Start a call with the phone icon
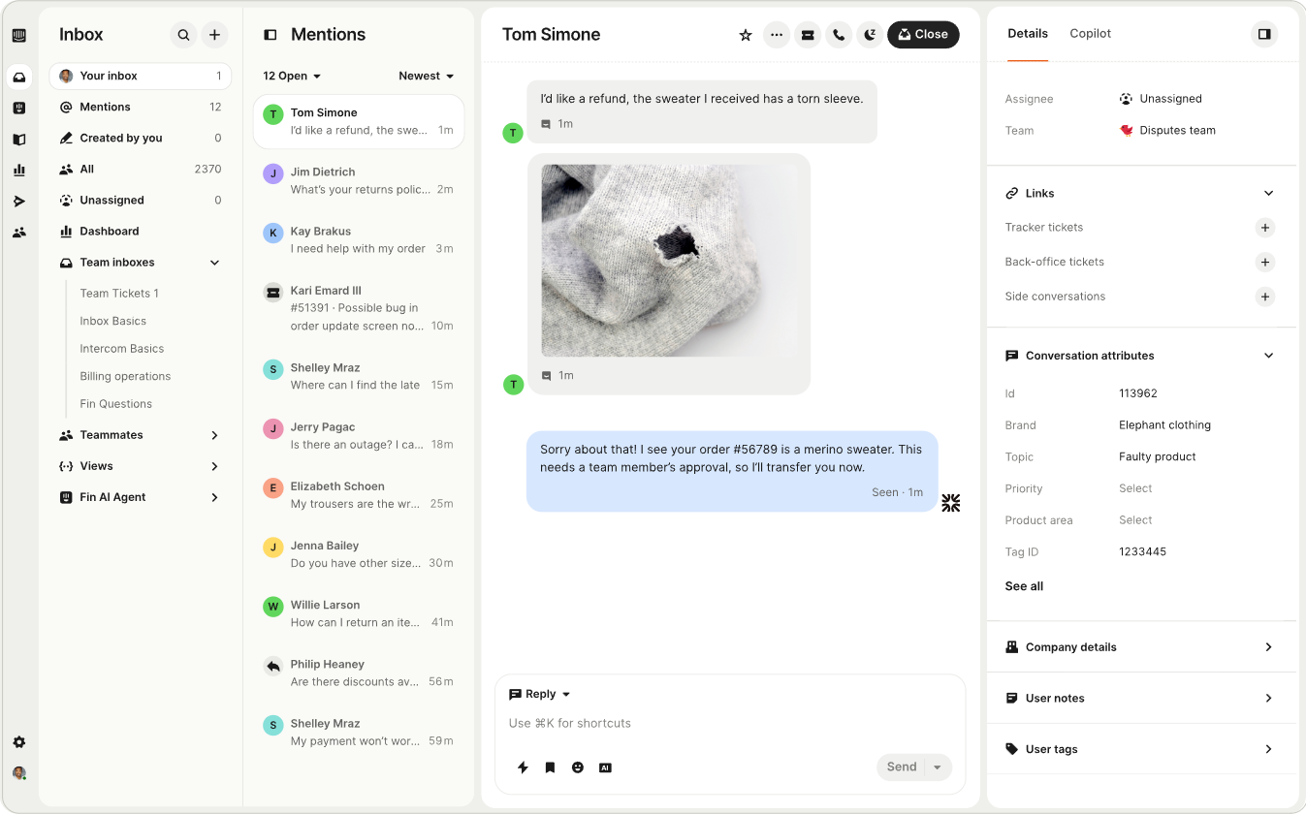This screenshot has height=814, width=1306. tap(839, 34)
